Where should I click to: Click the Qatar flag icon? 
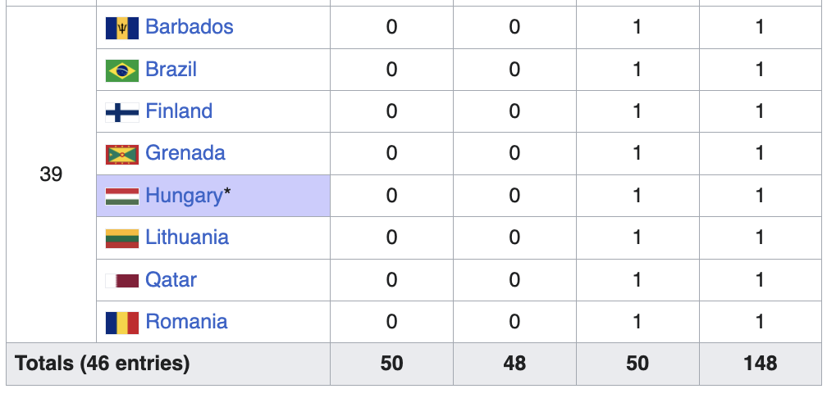click(x=122, y=281)
